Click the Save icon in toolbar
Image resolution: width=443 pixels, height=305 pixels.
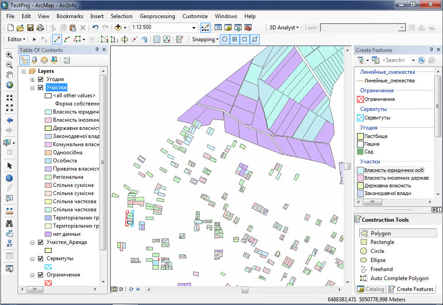coord(30,28)
